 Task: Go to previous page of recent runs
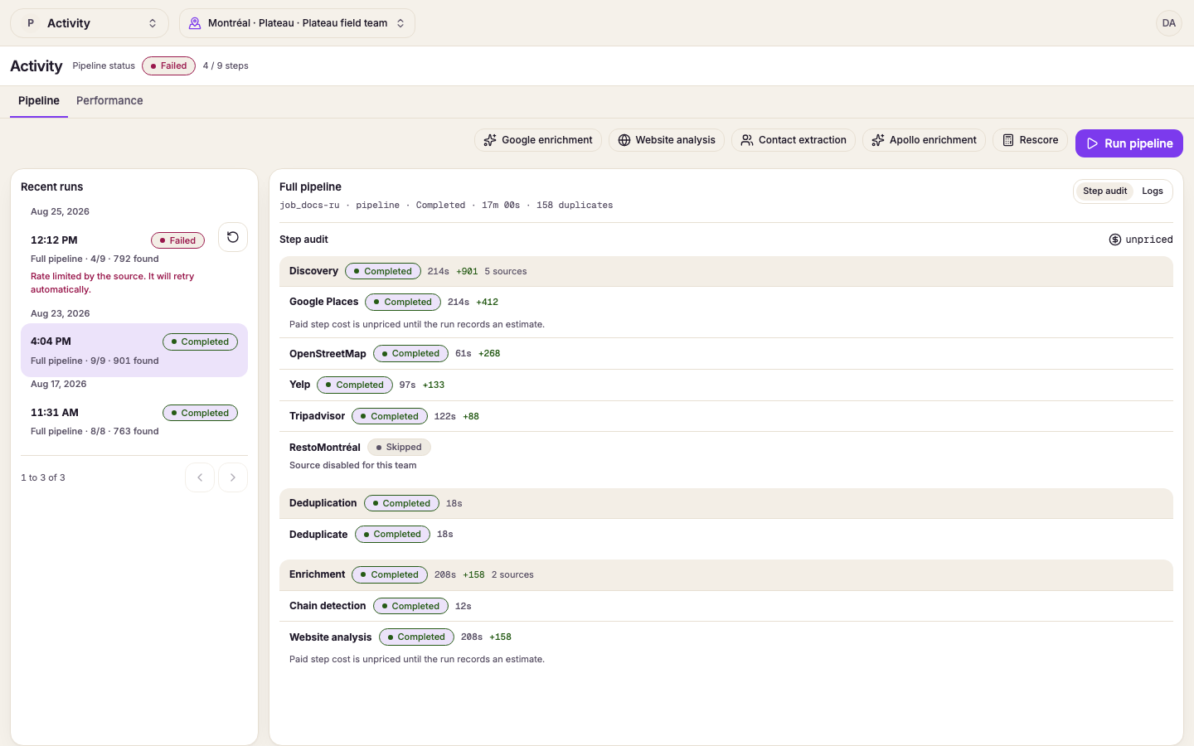click(200, 477)
